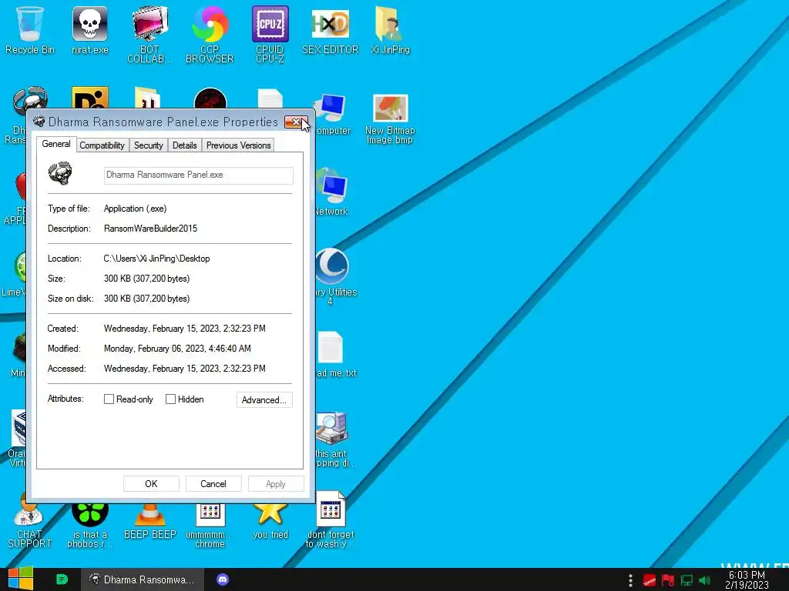Open the CCP BROWSER icon

210,34
